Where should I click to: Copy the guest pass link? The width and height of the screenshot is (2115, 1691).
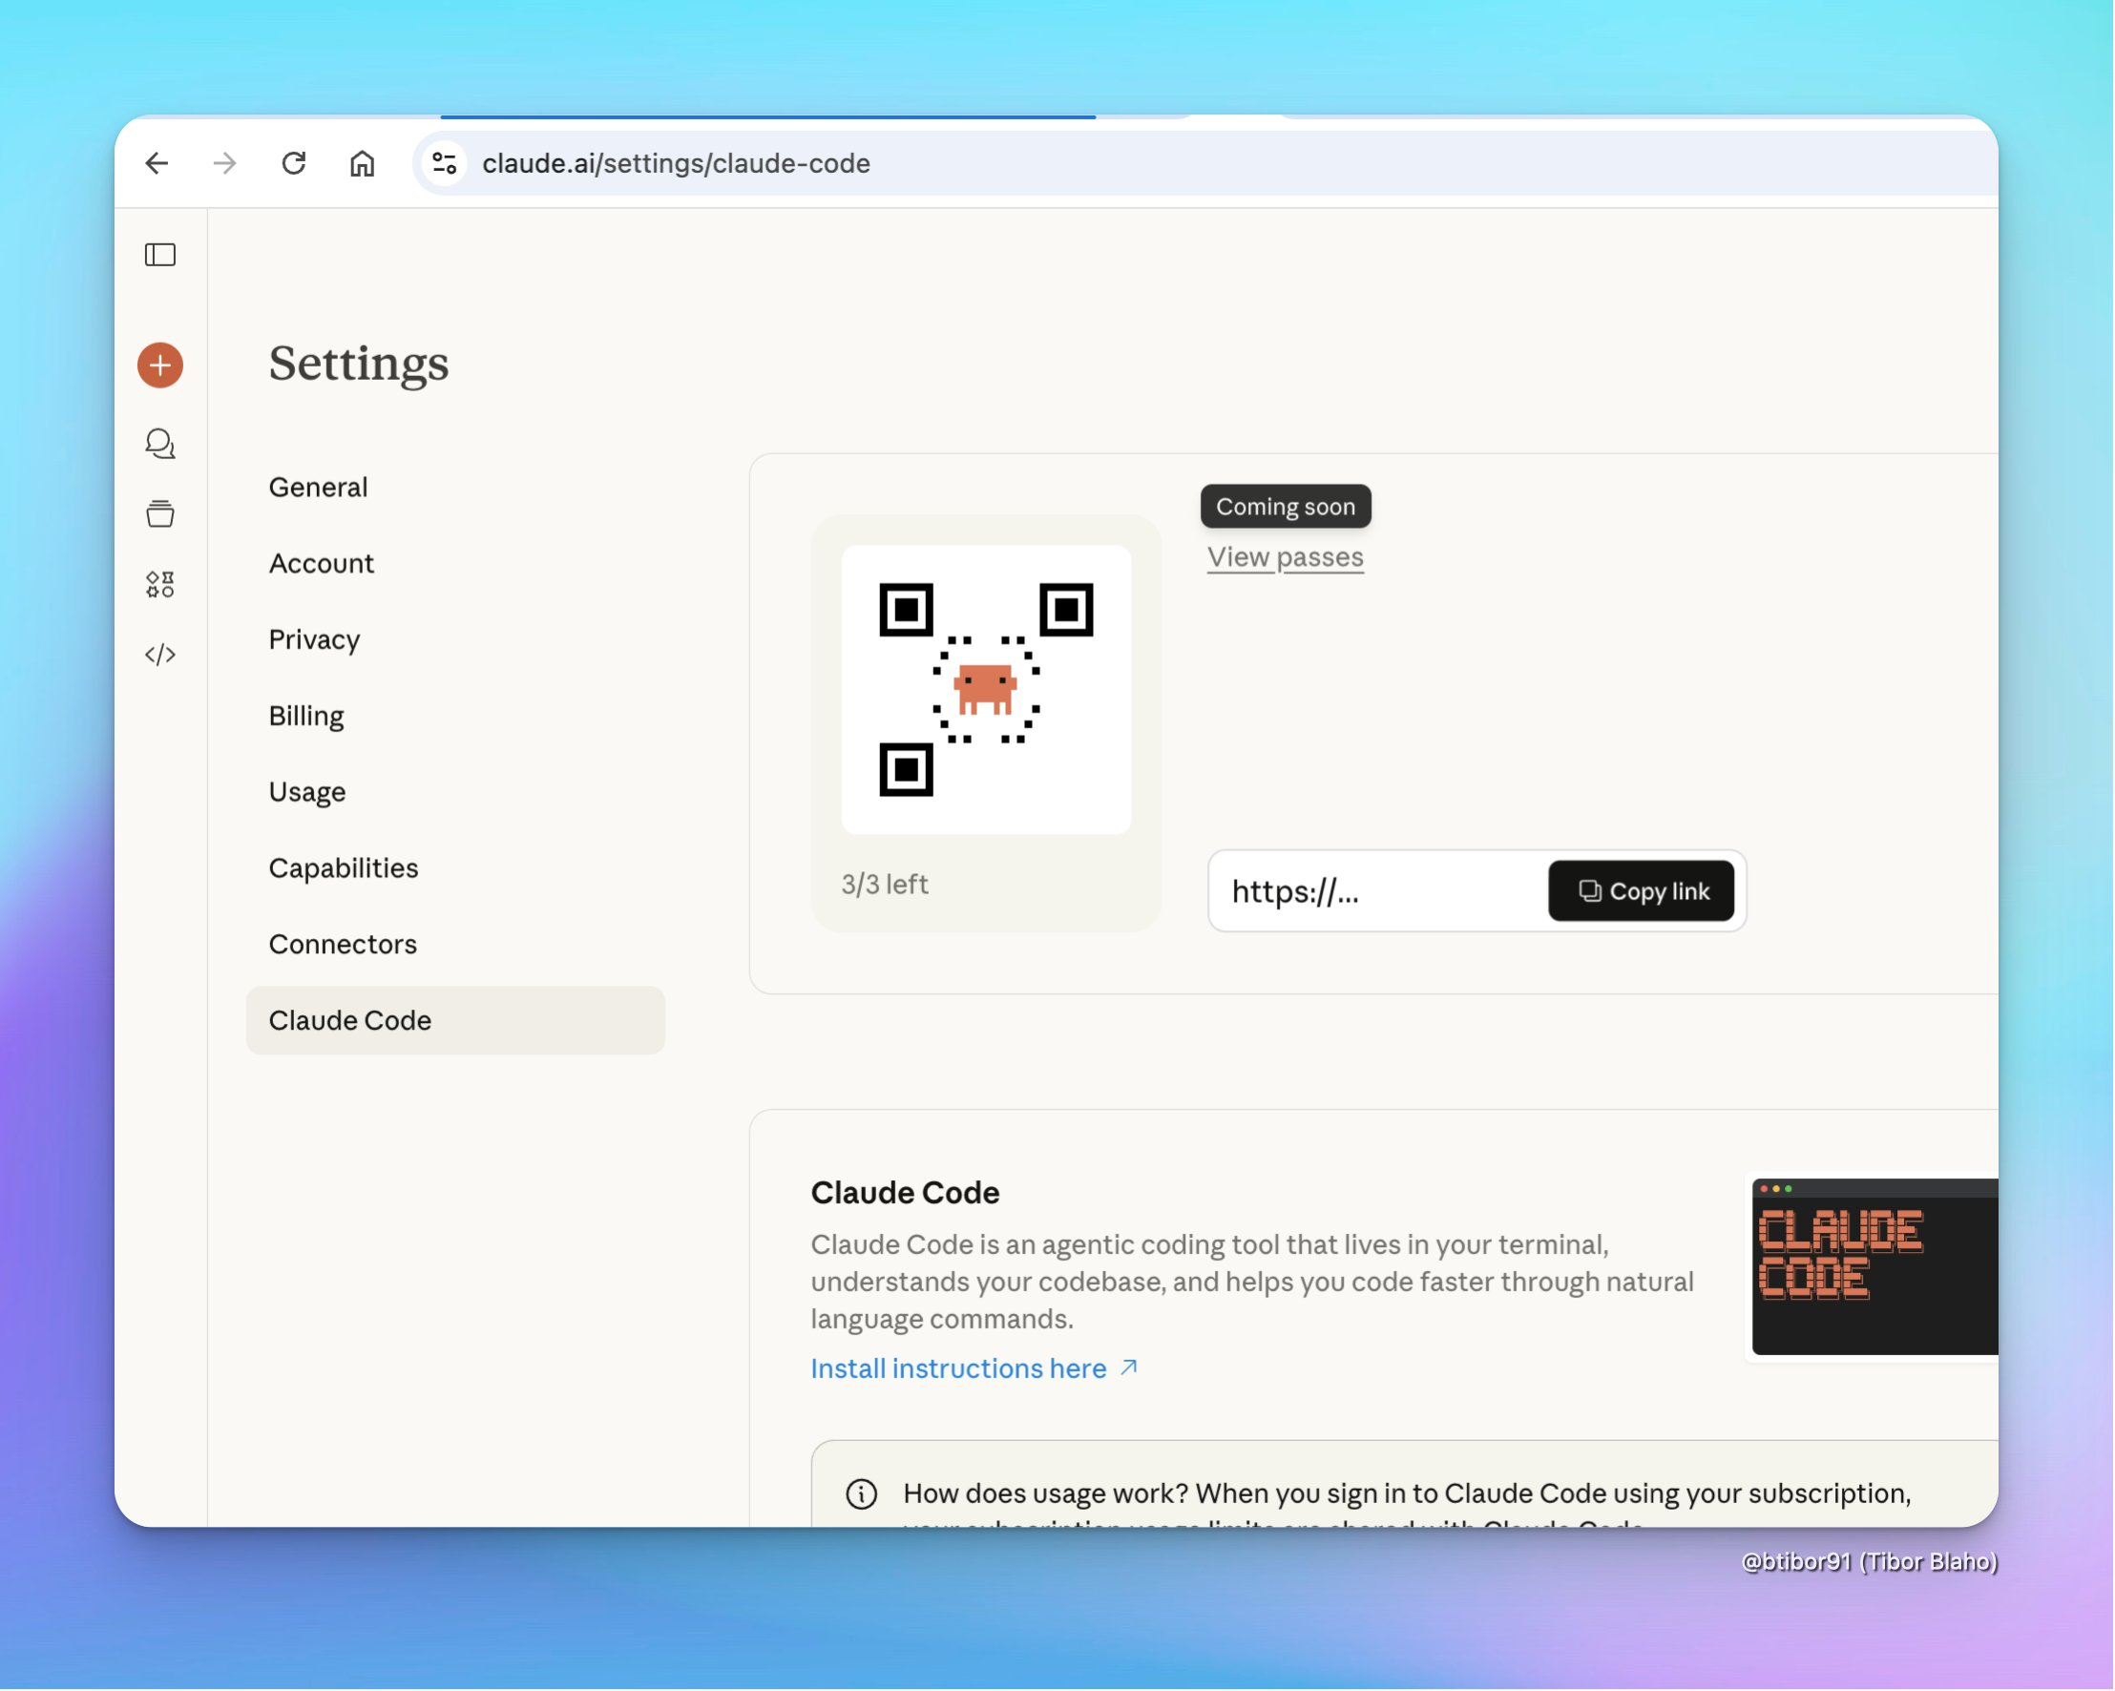(1642, 890)
